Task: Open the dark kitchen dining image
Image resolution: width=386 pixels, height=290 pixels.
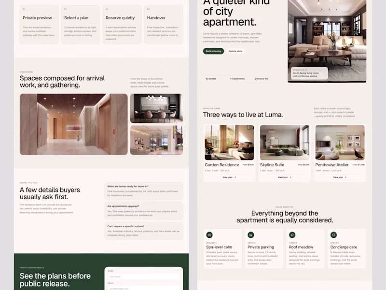Action: [156, 108]
